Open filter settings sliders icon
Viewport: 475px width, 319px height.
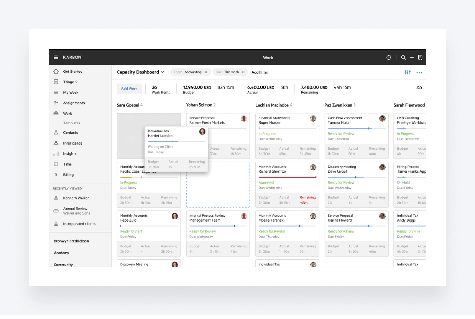(408, 72)
